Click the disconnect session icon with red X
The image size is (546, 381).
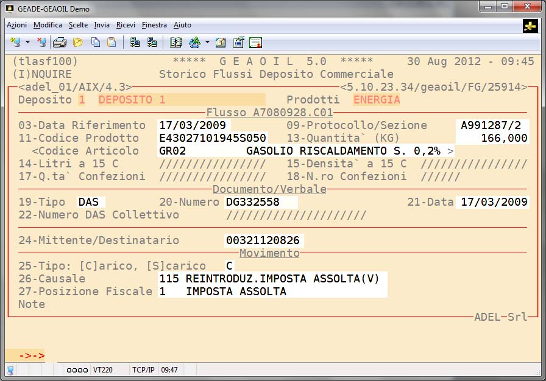click(x=41, y=42)
